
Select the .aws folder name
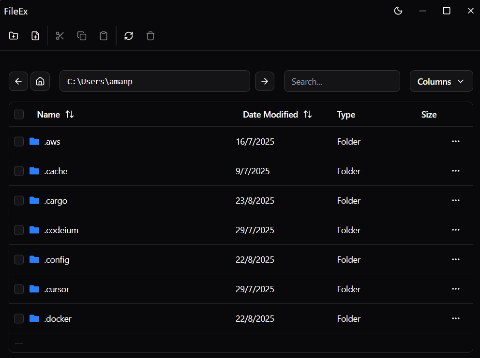coord(52,142)
